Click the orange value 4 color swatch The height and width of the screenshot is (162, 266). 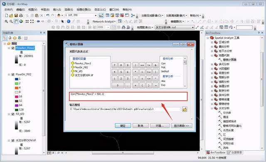click(x=17, y=88)
